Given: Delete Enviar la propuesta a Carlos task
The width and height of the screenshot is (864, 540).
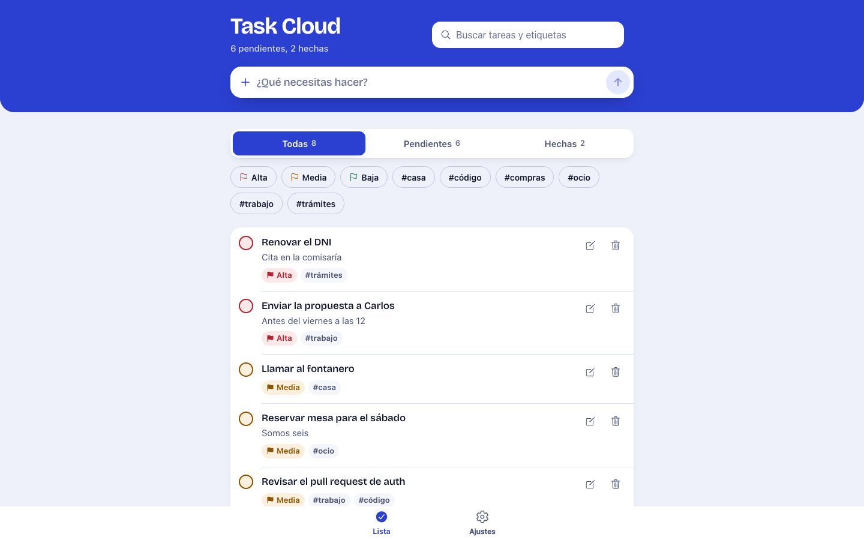Looking at the screenshot, I should coord(616,308).
